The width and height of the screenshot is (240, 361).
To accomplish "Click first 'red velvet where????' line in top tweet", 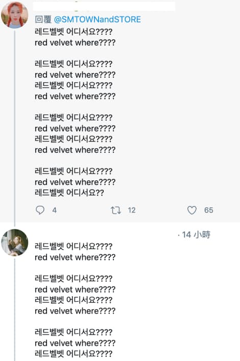I will tap(75, 42).
